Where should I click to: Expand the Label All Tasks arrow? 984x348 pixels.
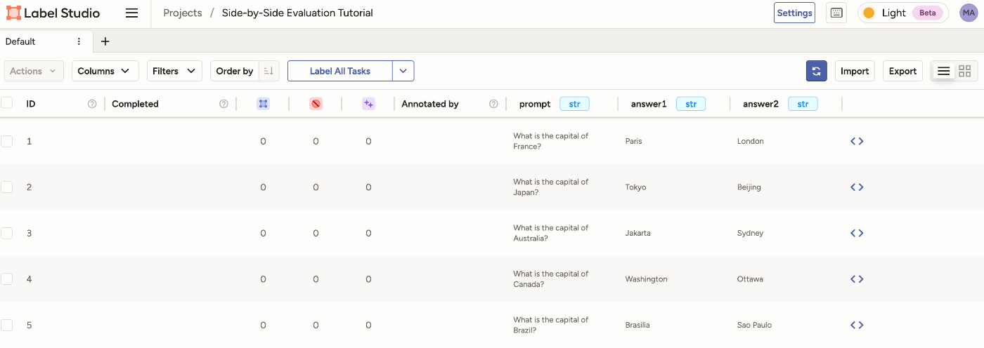403,71
